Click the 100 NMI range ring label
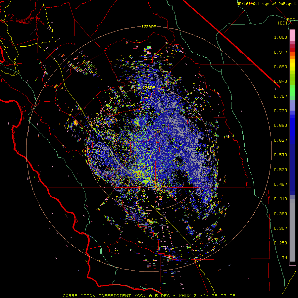The image size is (298, 298). 149,26
